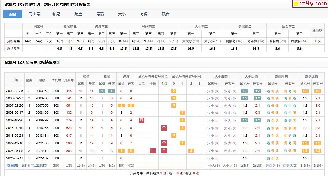Click 小小大(9) in the summary row

(212, 165)
